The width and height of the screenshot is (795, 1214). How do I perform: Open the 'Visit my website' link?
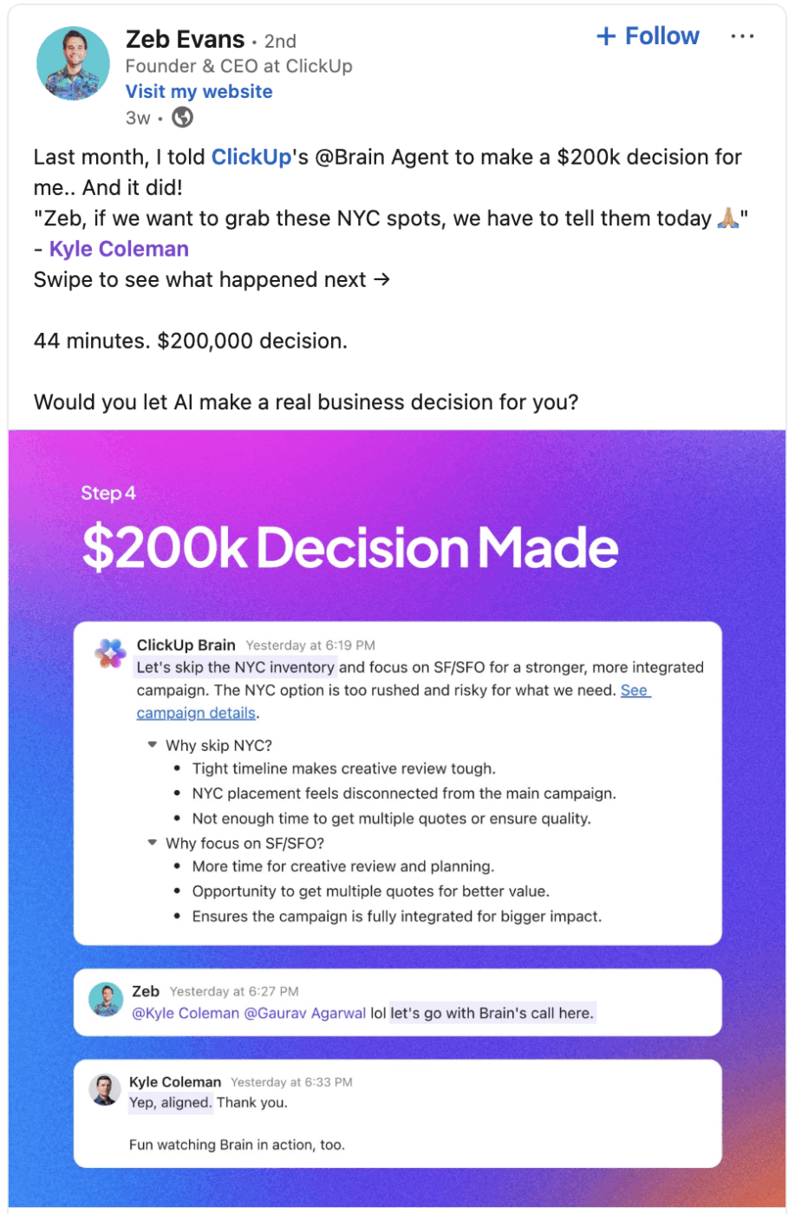[x=199, y=92]
